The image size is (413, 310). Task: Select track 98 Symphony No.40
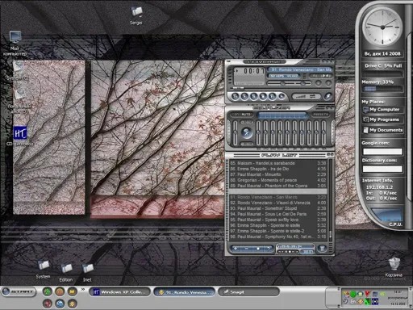pyautogui.click(x=277, y=237)
